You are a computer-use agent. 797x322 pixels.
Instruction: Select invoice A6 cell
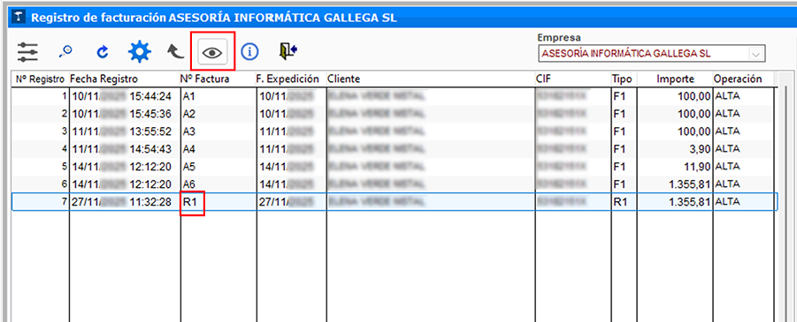click(x=218, y=184)
